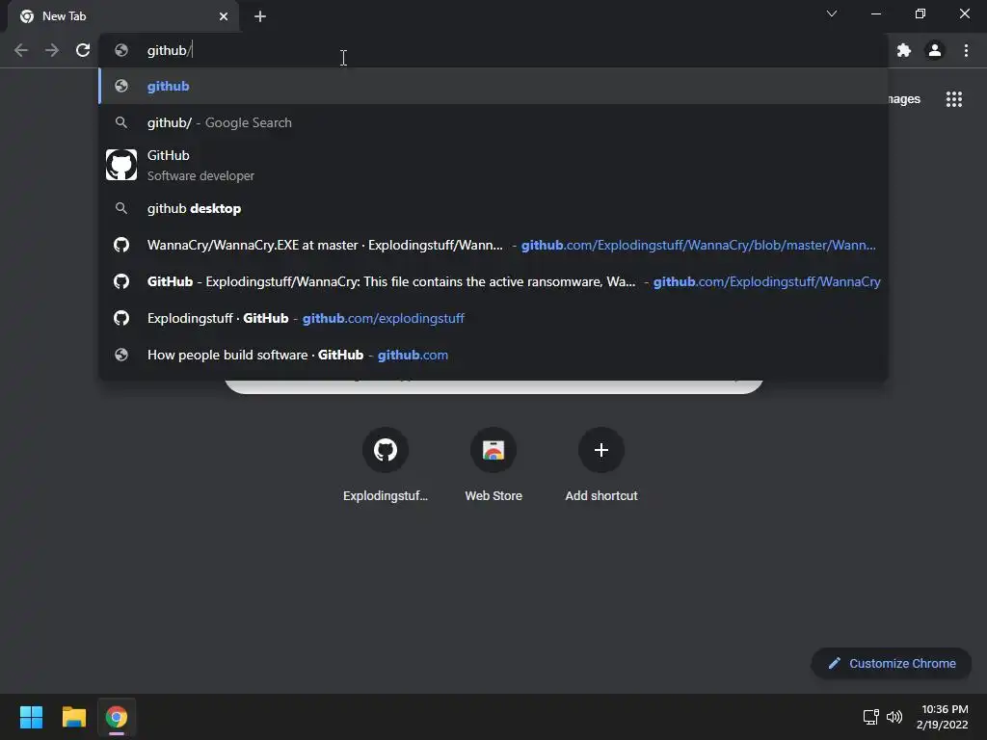This screenshot has width=987, height=740.
Task: Reload the page with refresh icon
Action: (x=83, y=50)
